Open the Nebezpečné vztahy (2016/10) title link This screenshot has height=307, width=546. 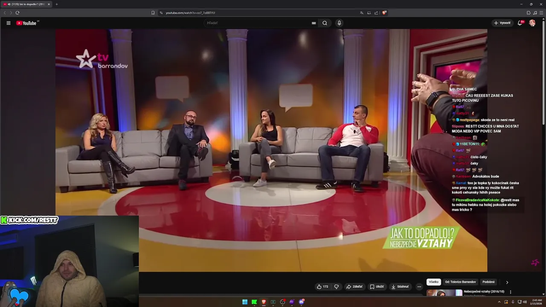[484, 292]
